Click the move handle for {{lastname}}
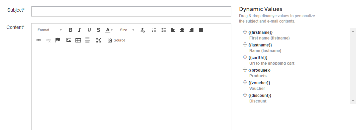 [245, 44]
